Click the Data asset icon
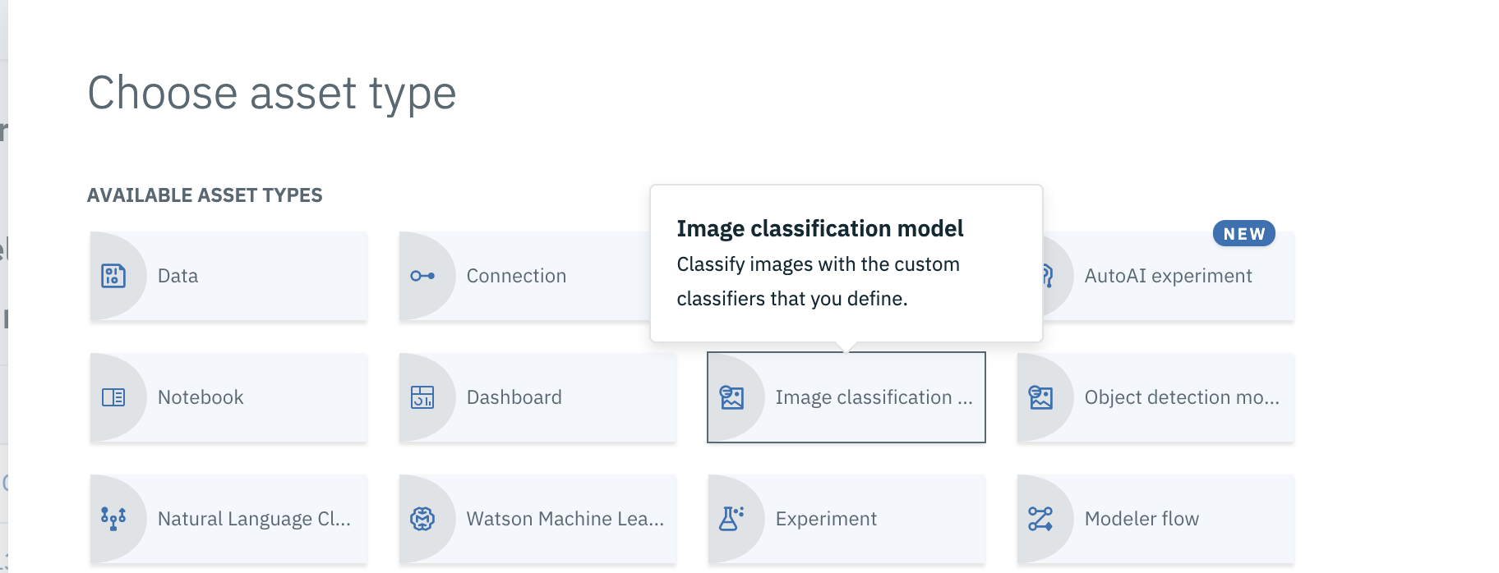Image resolution: width=1499 pixels, height=573 pixels. coord(113,276)
